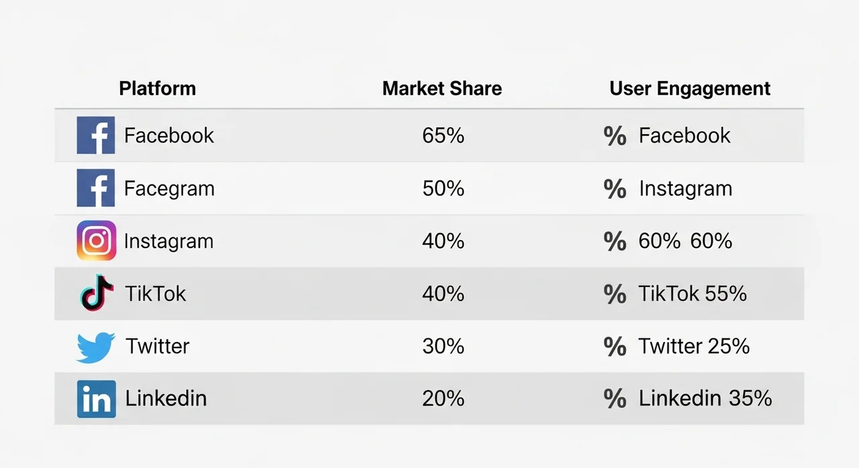
Task: Select Facebook's 65% market share value
Action: point(443,136)
